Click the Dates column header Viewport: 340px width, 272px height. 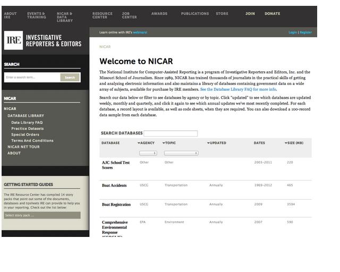(259, 143)
